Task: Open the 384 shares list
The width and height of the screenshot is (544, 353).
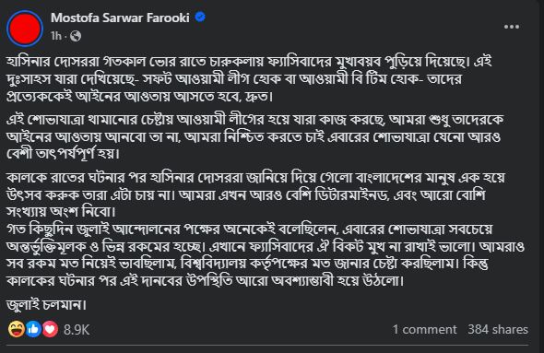Action: [498, 329]
